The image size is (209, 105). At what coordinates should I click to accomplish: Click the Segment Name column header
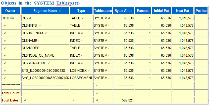click(x=45, y=11)
